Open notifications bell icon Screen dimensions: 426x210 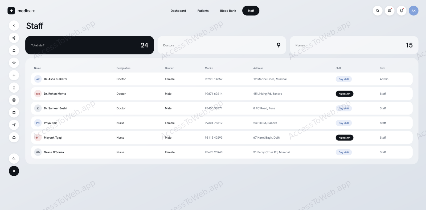(402, 11)
